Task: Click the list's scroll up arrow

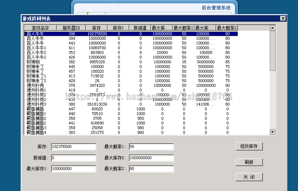Action: 273,28
